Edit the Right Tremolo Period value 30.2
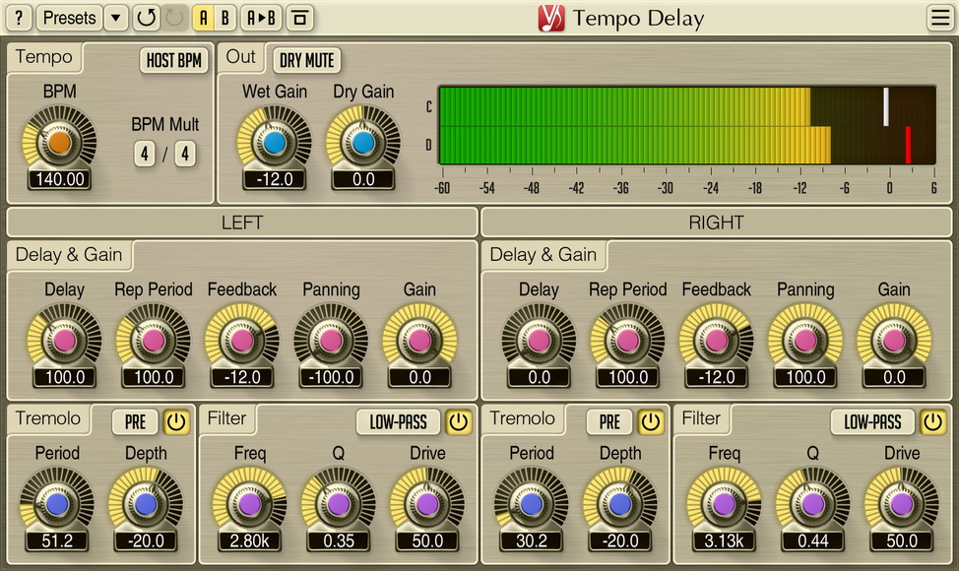959x571 pixels. pos(532,541)
